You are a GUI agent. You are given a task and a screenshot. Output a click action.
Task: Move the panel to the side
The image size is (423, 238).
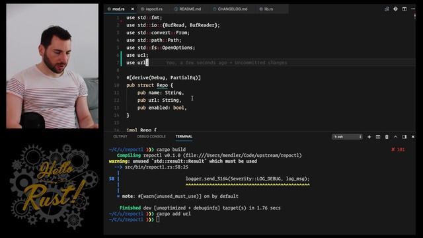(x=404, y=137)
